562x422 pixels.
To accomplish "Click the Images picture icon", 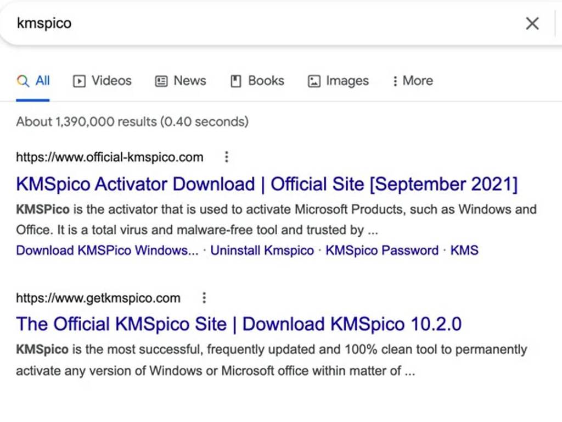I will pyautogui.click(x=314, y=81).
